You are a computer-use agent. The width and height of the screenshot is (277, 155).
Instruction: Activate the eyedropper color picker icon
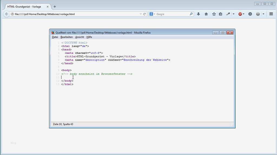tap(228, 14)
